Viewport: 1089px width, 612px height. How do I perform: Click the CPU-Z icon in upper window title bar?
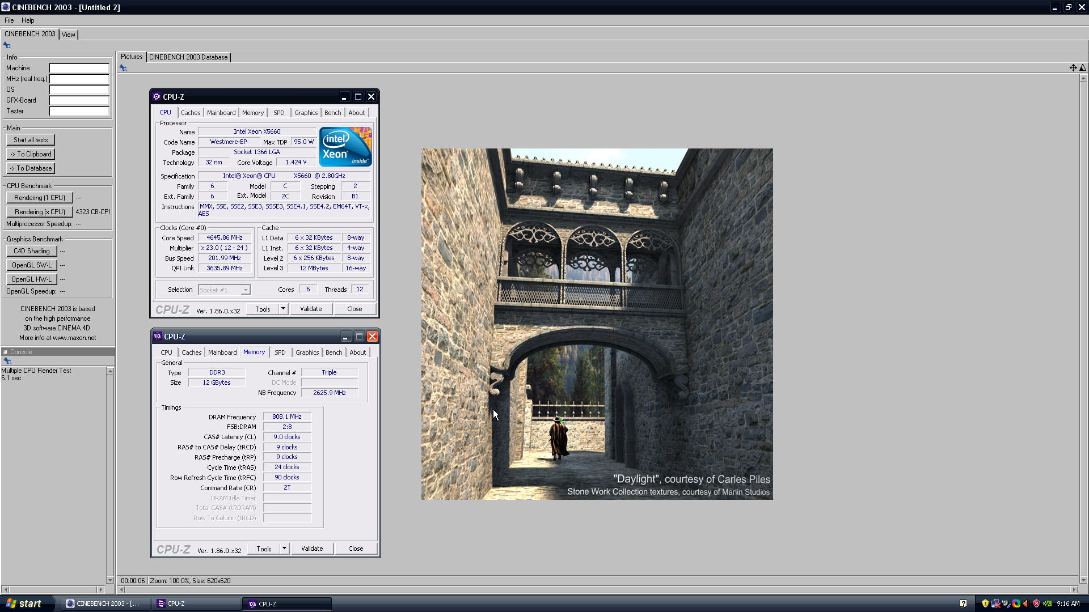pyautogui.click(x=157, y=97)
